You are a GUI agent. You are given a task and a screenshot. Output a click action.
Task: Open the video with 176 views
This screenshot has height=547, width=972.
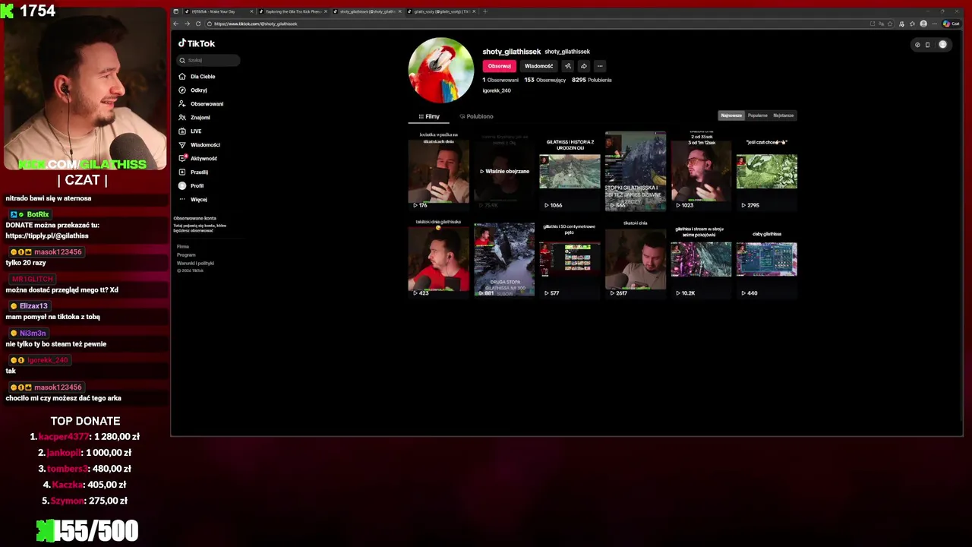pyautogui.click(x=438, y=170)
